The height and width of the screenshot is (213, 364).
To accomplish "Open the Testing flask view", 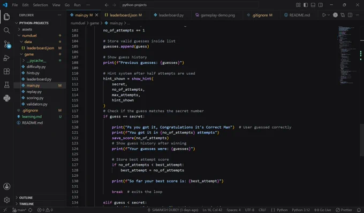I will [7, 85].
